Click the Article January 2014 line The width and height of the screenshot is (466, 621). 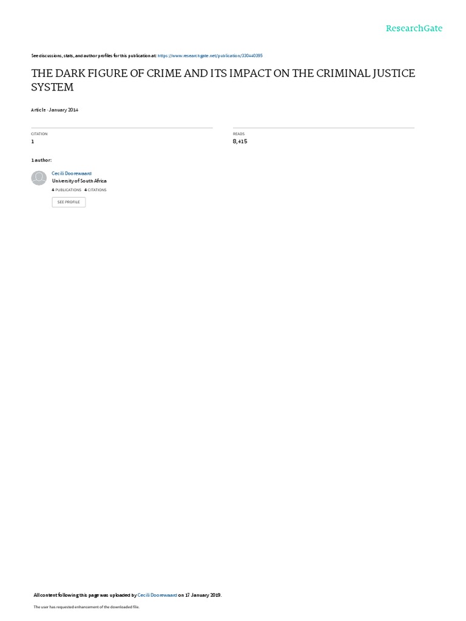coord(55,110)
